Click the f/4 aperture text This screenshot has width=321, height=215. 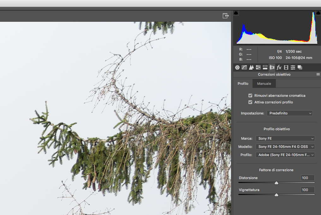pos(279,51)
